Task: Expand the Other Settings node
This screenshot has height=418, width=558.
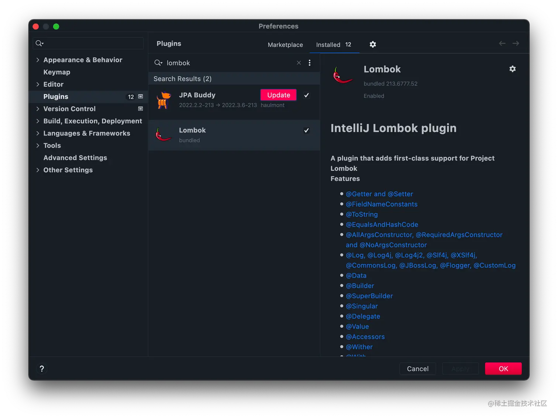Action: 38,170
